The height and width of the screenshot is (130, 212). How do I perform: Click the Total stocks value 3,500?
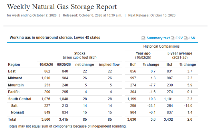(x=46, y=119)
